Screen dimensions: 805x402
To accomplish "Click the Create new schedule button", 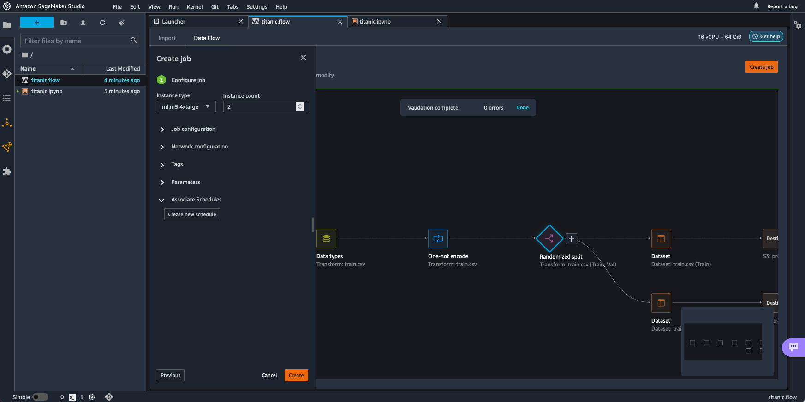I will click(192, 214).
